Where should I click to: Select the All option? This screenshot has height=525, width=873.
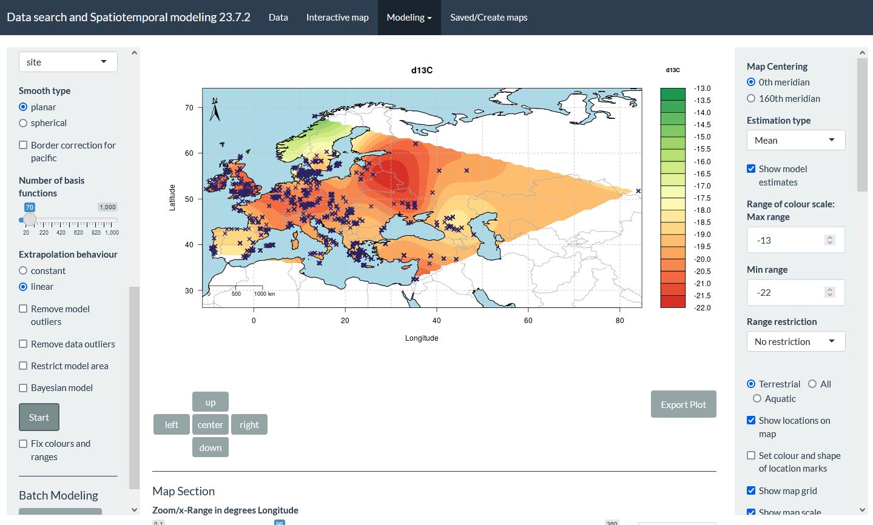tap(812, 384)
